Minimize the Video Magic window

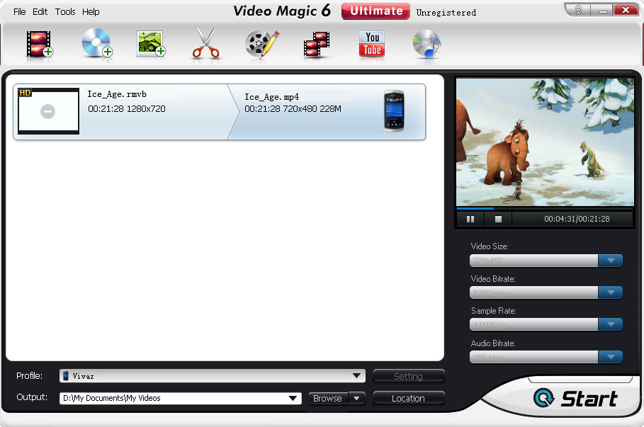(x=603, y=10)
